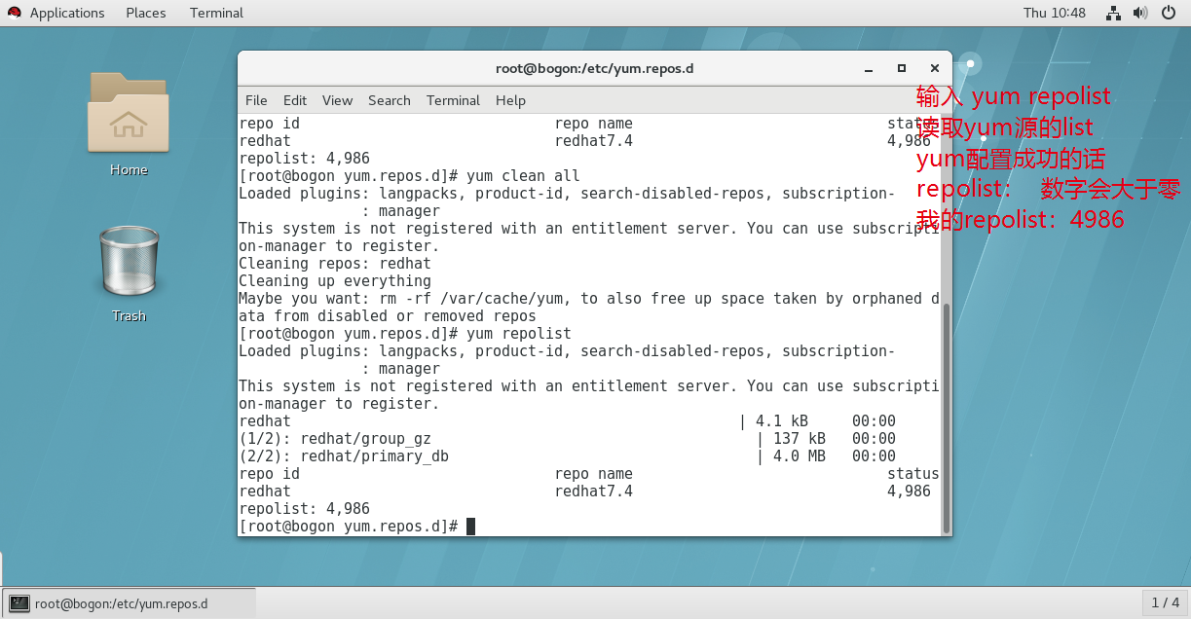
Task: Open the network connection icon
Action: point(1114,13)
